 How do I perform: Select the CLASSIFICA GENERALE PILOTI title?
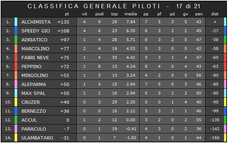click(94, 6)
